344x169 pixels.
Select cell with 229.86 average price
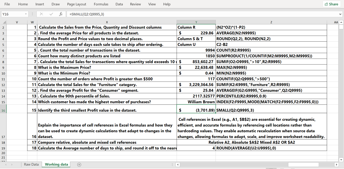point(196,33)
